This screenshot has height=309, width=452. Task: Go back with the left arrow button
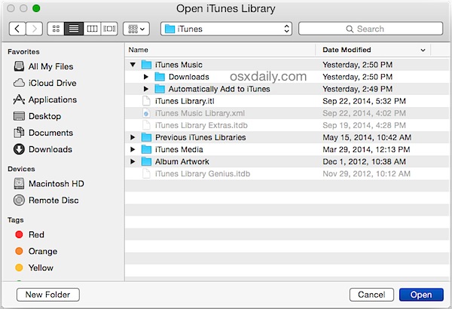coord(17,29)
